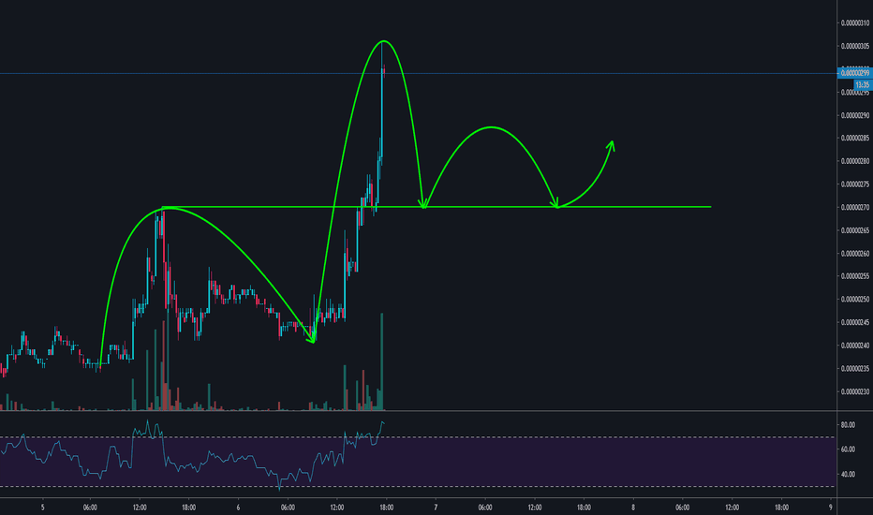Click the 12:00 time label after date 7
Screen dimensions: 873x515
point(535,508)
